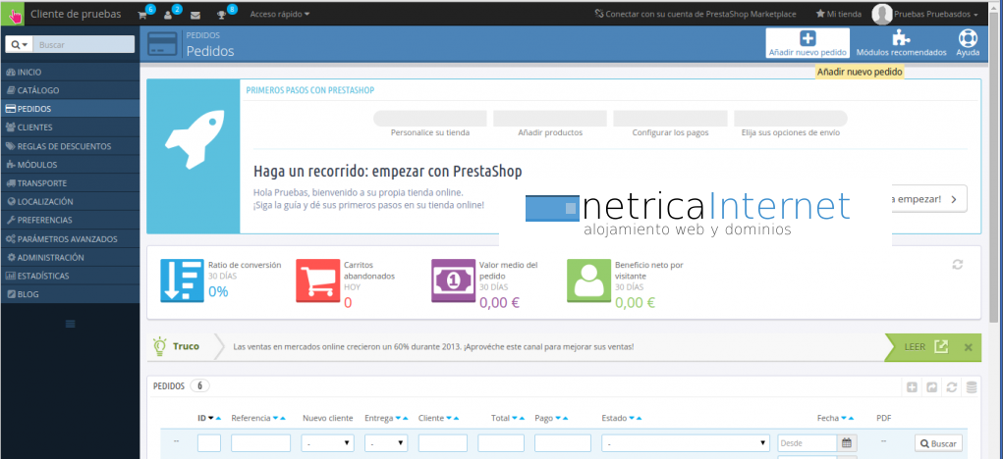Focus the ID filter input field

(x=209, y=443)
